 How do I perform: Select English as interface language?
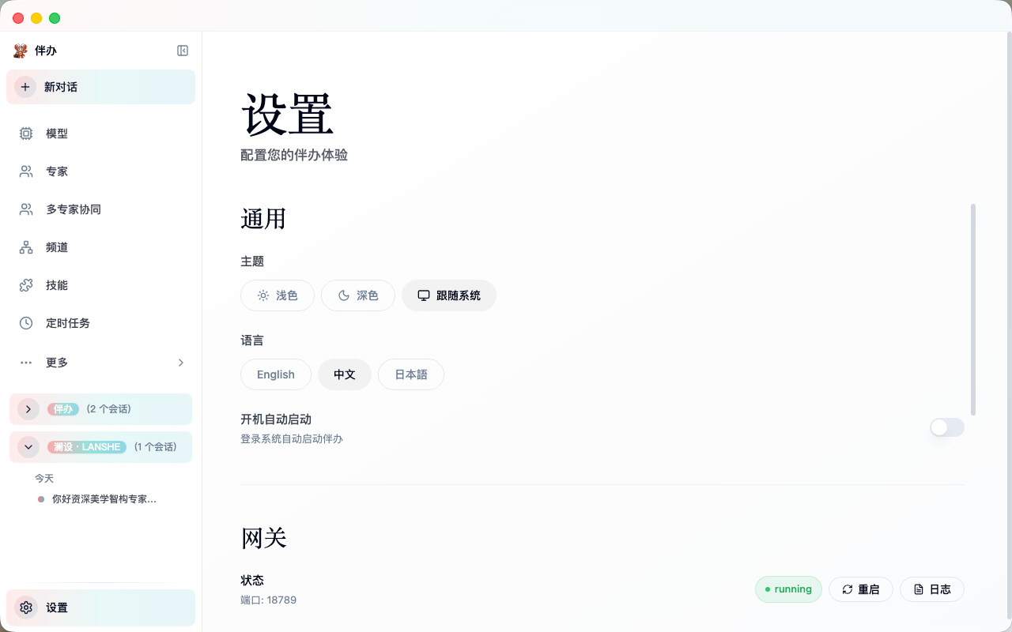(275, 374)
